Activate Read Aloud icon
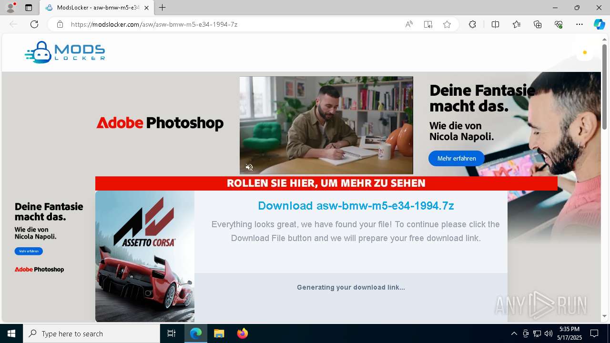The width and height of the screenshot is (610, 343). pos(409,24)
